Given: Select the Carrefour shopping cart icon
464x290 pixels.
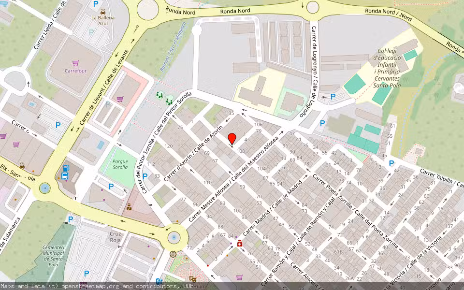Looking at the screenshot, I should coord(76,63).
